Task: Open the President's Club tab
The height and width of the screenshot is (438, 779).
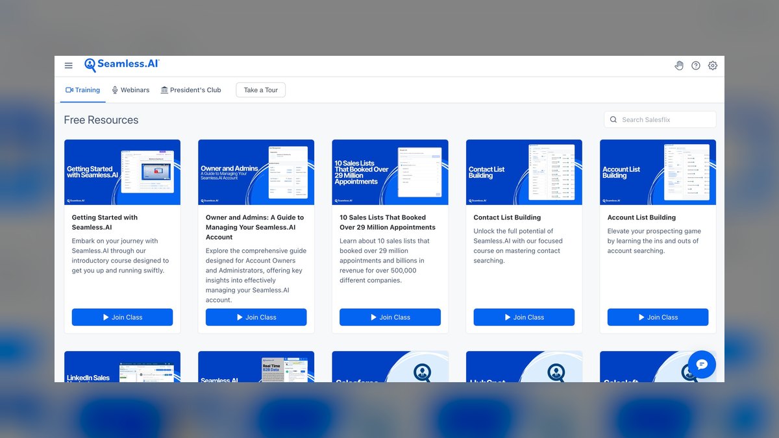Action: (191, 90)
